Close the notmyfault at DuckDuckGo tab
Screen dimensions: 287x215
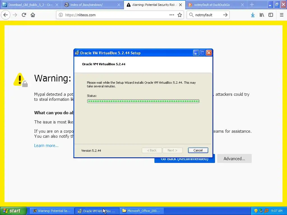pos(242,5)
